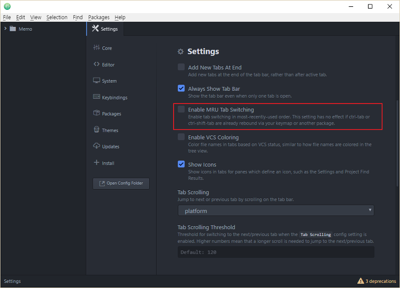Screen dimensions: 400x288
Task: Click the Themes paint bucket icon
Action: pyautogui.click(x=97, y=130)
